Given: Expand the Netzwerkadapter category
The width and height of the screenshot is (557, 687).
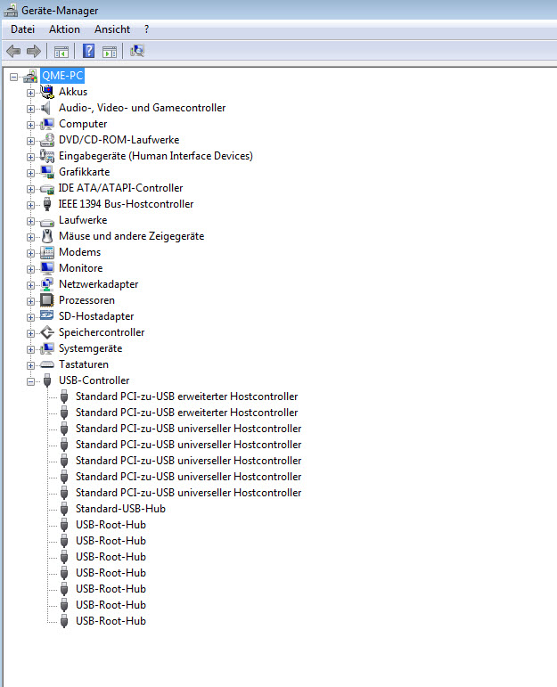Looking at the screenshot, I should [x=30, y=286].
